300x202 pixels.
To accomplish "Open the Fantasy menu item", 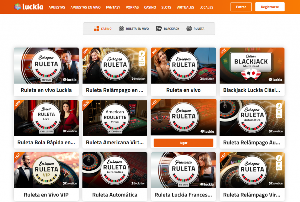I will (x=113, y=7).
